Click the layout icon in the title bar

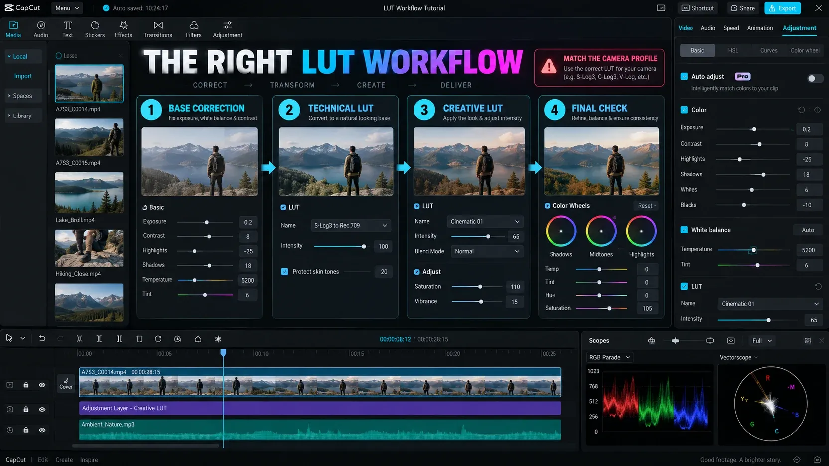coord(661,8)
